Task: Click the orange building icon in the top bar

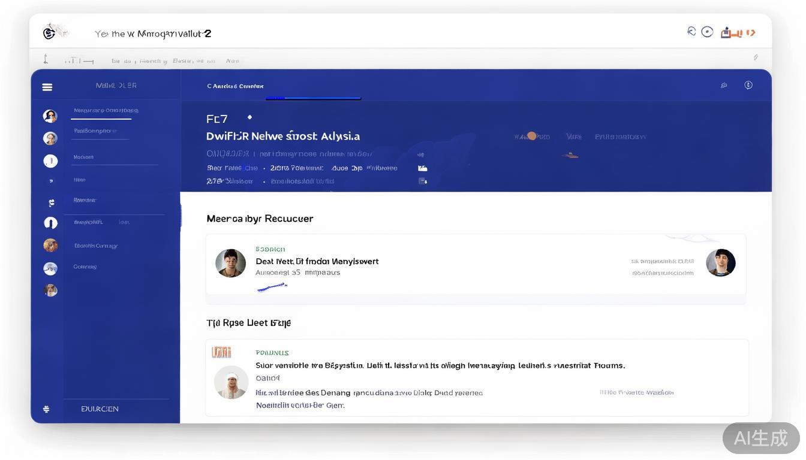Action: click(x=727, y=33)
